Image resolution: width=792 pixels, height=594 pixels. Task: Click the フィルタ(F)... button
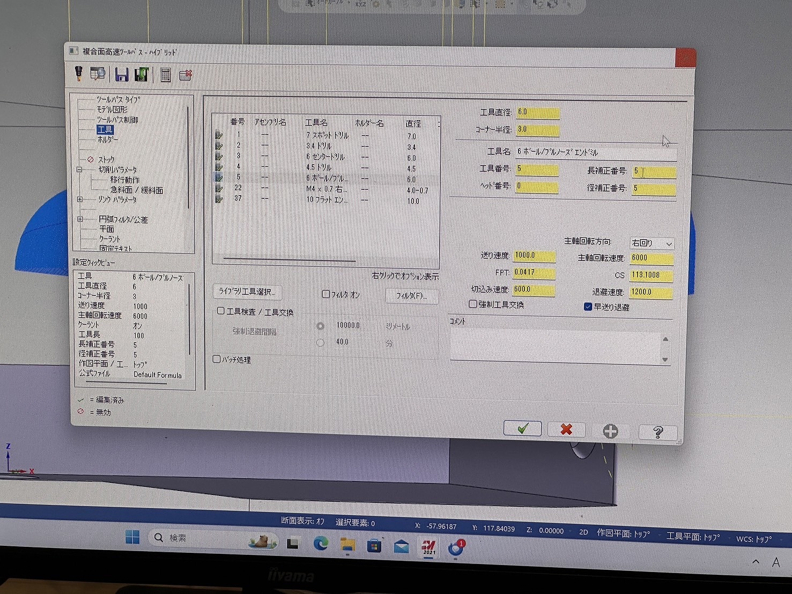tap(411, 295)
